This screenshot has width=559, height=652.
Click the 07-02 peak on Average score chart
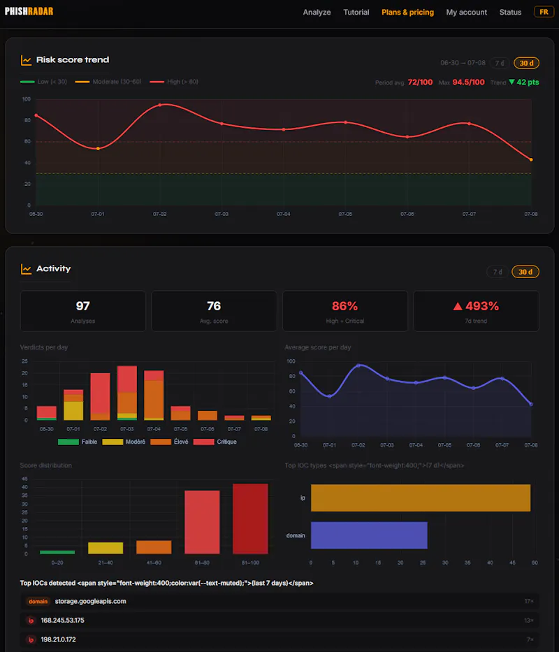coord(358,366)
